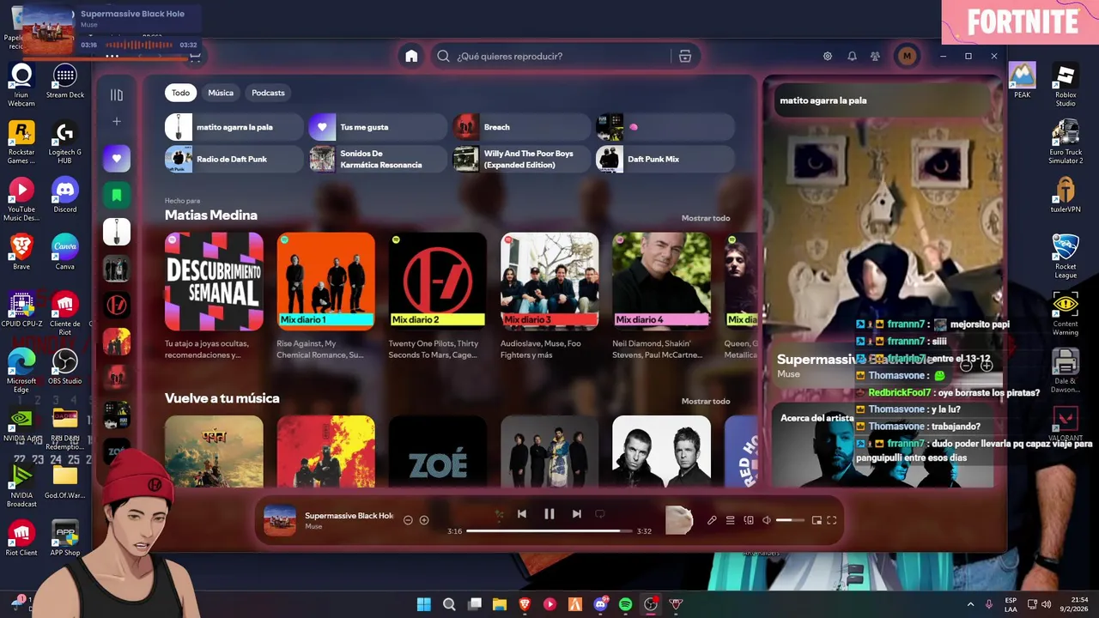Open Liked Songs in the sidebar
Viewport: 1099px width, 618px height.
click(117, 158)
